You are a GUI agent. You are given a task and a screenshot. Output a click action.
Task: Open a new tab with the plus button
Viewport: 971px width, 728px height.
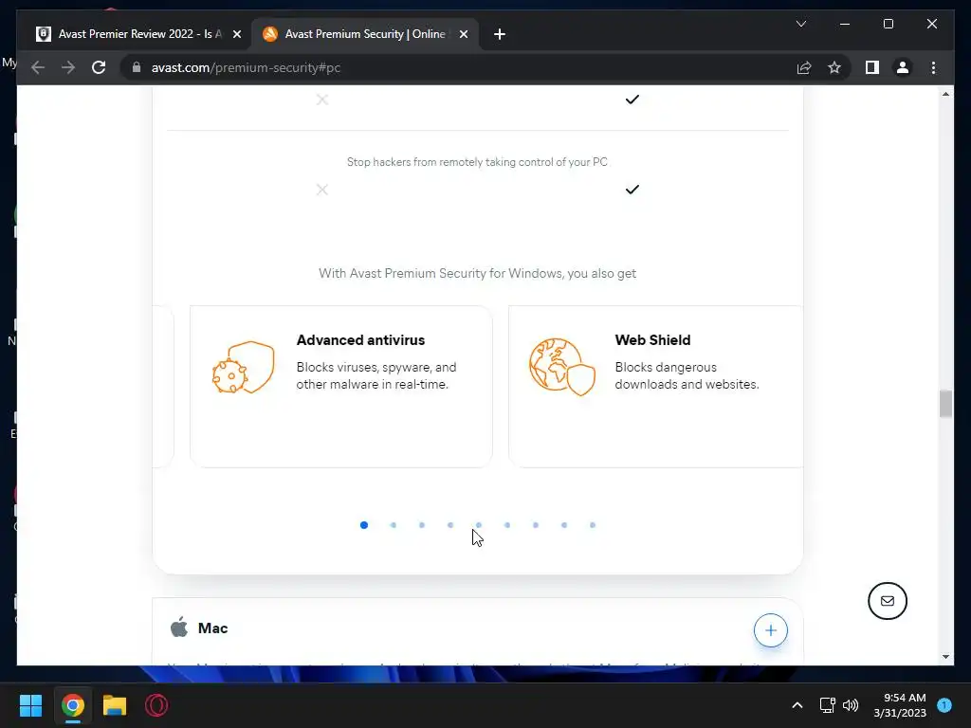click(499, 35)
